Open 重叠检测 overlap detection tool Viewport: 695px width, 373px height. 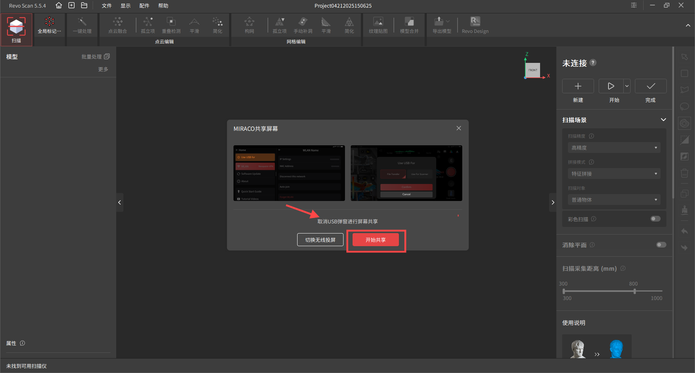171,26
